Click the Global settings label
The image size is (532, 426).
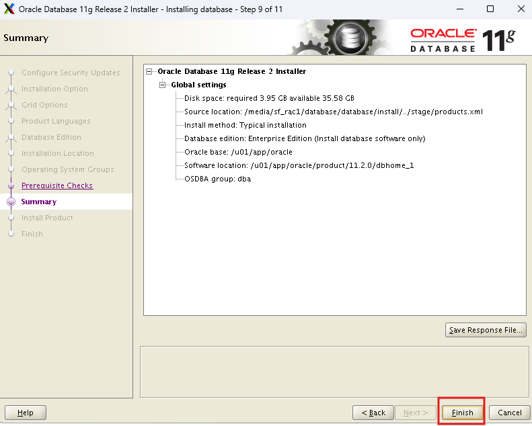[x=198, y=85]
